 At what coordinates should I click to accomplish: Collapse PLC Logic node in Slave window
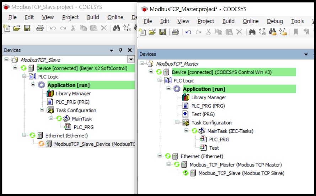click(24, 76)
